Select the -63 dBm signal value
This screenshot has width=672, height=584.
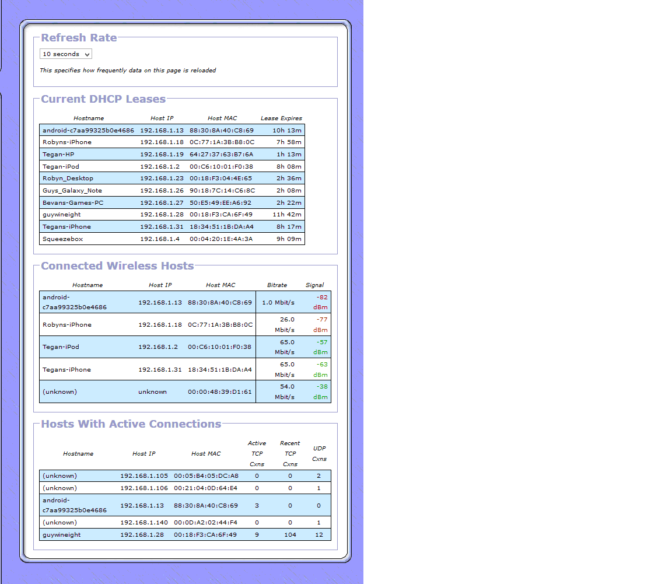pyautogui.click(x=321, y=370)
